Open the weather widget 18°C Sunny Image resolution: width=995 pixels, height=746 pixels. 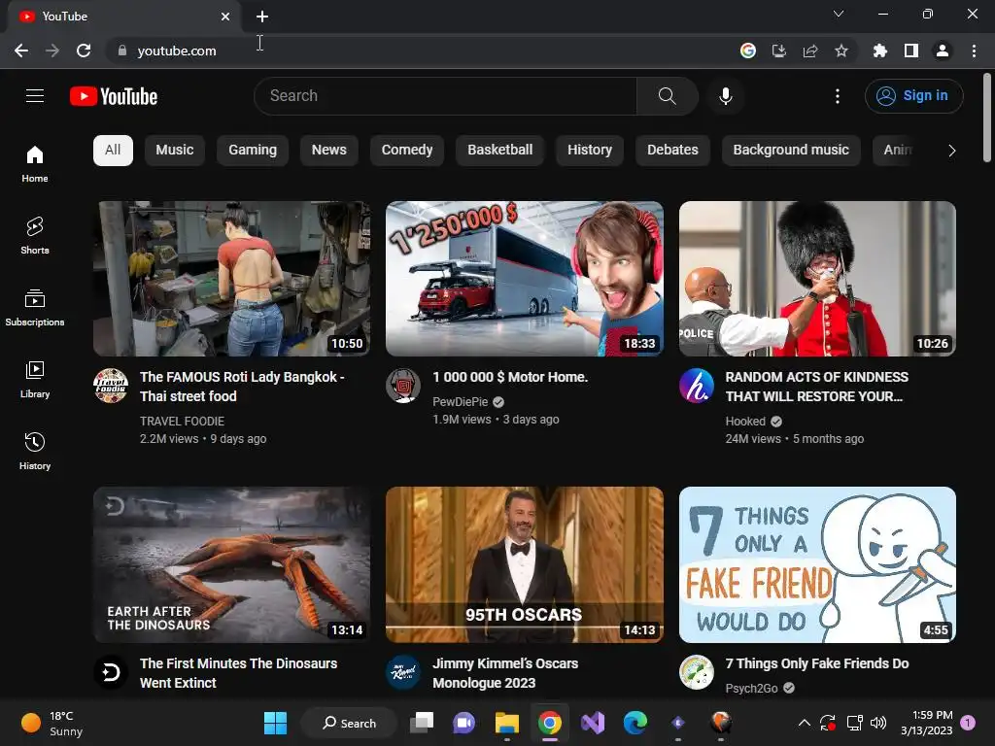[x=52, y=723]
